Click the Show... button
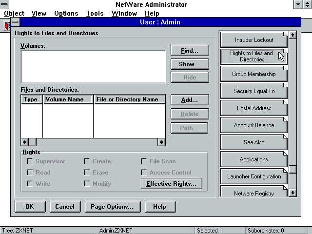312x234 pixels. 190,64
